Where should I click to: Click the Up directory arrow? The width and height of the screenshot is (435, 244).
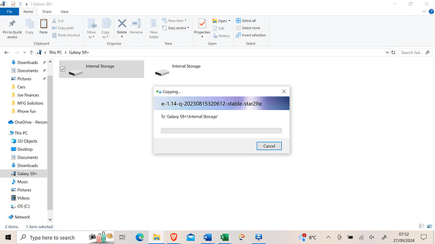tap(32, 52)
